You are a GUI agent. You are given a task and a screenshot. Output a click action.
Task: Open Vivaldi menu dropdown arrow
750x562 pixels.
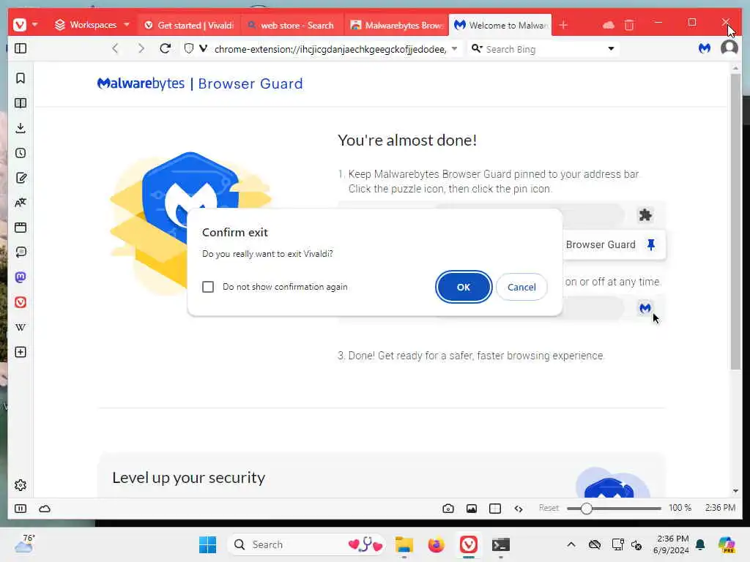click(35, 24)
